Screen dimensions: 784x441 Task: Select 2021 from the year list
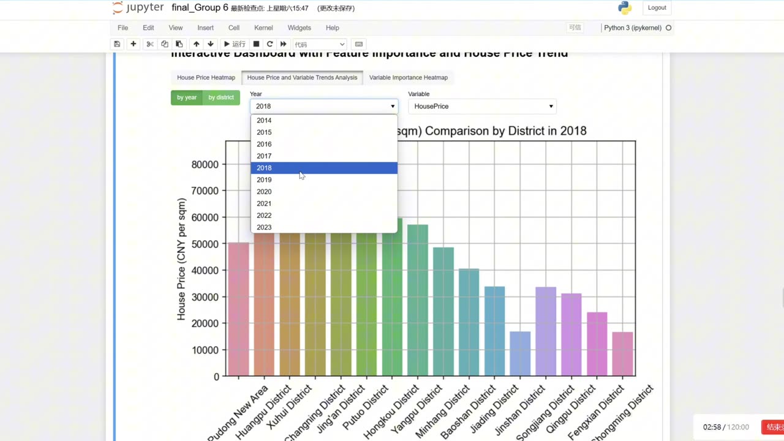pos(324,203)
